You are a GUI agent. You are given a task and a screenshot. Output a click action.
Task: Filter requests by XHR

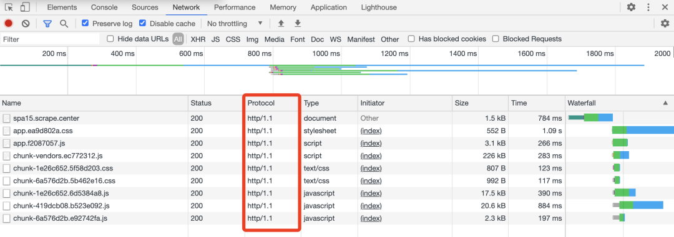(198, 39)
